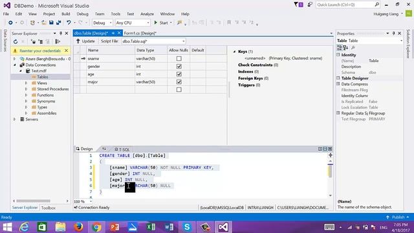This screenshot has height=233, width=414.
Task: Toggle Allow Nulls for sname
Action: tap(179, 59)
